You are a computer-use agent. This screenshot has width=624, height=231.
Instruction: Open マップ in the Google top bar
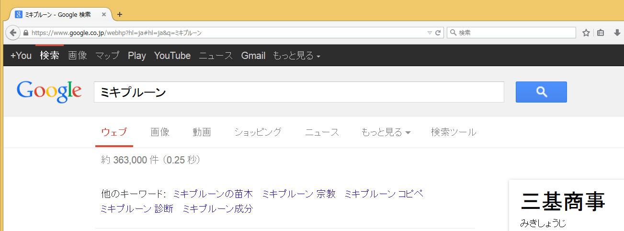click(x=107, y=56)
